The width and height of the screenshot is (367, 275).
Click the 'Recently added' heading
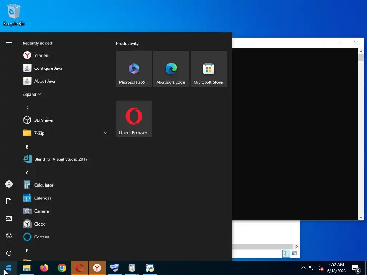(37, 43)
